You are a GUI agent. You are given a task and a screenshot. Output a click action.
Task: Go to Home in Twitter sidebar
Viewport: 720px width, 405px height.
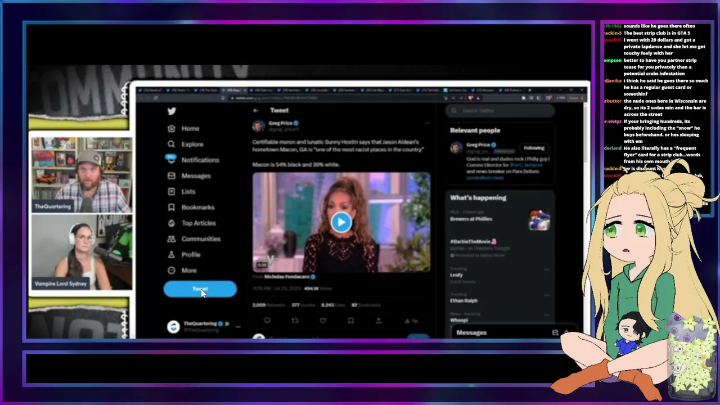pos(183,128)
